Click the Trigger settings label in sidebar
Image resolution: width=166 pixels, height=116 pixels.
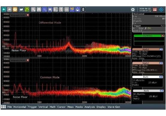pyautogui.click(x=137, y=26)
